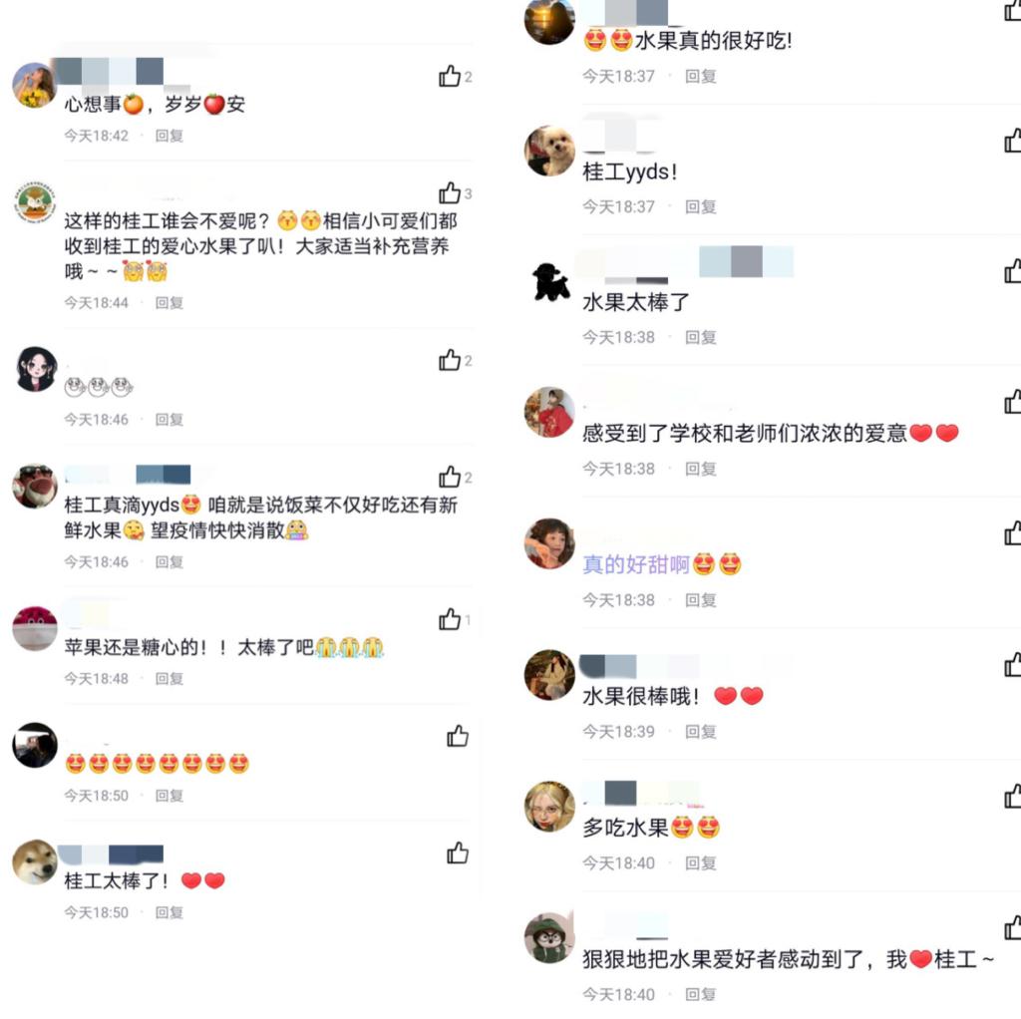Like the 心想事 18:42 comment
This screenshot has width=1021, height=1019.
point(450,76)
